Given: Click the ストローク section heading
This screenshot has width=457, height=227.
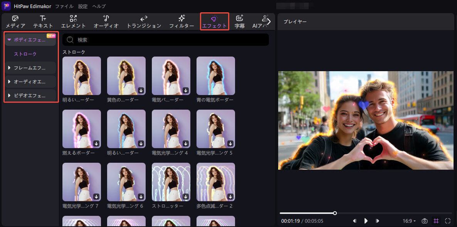Looking at the screenshot, I should [x=74, y=52].
